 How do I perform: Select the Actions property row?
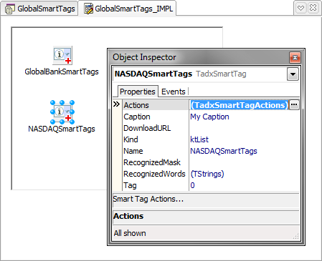(x=206, y=105)
